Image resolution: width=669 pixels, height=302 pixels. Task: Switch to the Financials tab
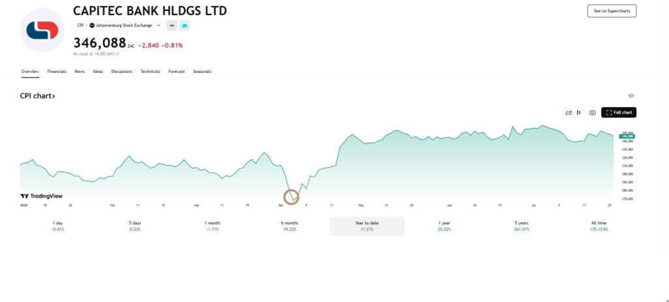pos(57,72)
